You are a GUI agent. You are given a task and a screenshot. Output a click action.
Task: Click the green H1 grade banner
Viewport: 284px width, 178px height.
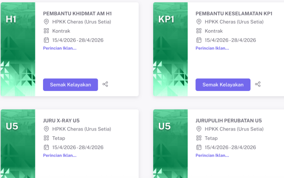[x=18, y=49]
